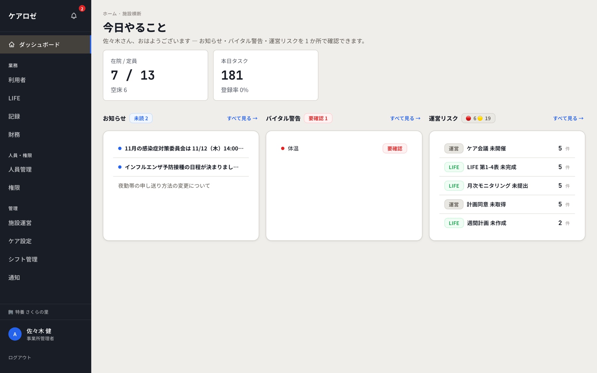This screenshot has width=597, height=373.
Task: Open the インフルエンザ予防接種 notice
Action: (181, 167)
